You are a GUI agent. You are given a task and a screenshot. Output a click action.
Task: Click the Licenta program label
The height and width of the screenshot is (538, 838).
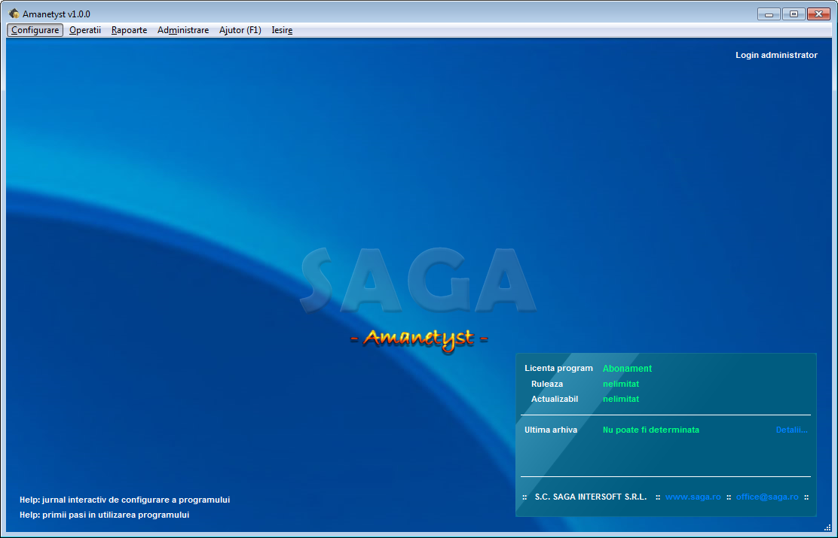558,368
